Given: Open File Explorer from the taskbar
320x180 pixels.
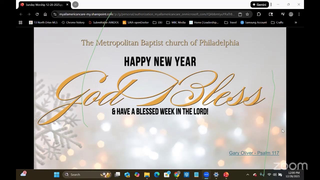Looking at the screenshot, I should coord(147,174).
